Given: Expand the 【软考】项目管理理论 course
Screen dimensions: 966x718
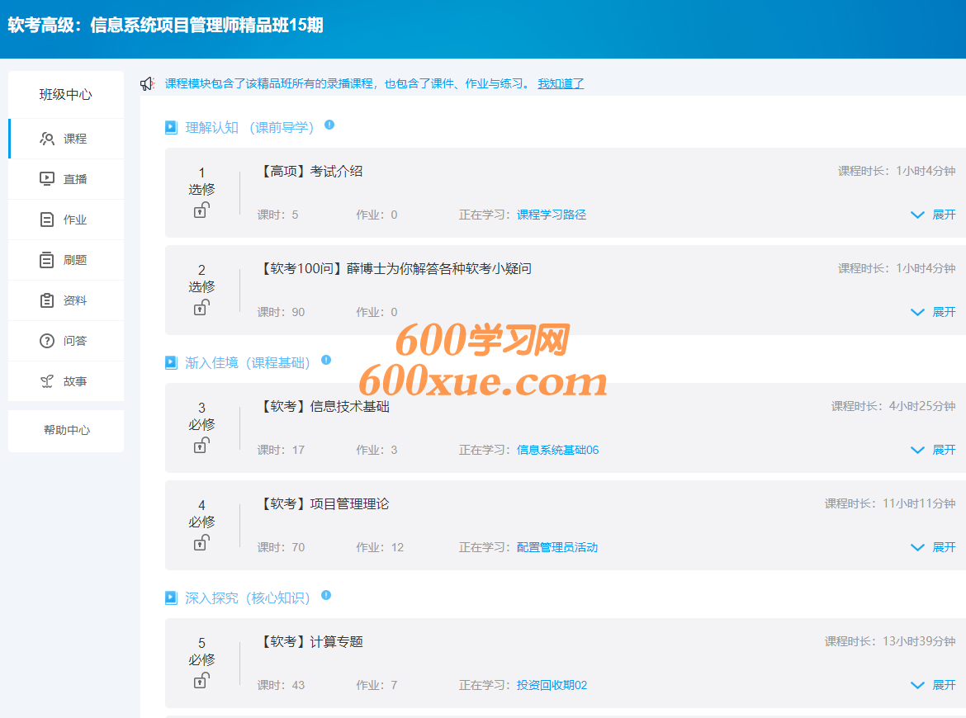Looking at the screenshot, I should click(x=933, y=547).
